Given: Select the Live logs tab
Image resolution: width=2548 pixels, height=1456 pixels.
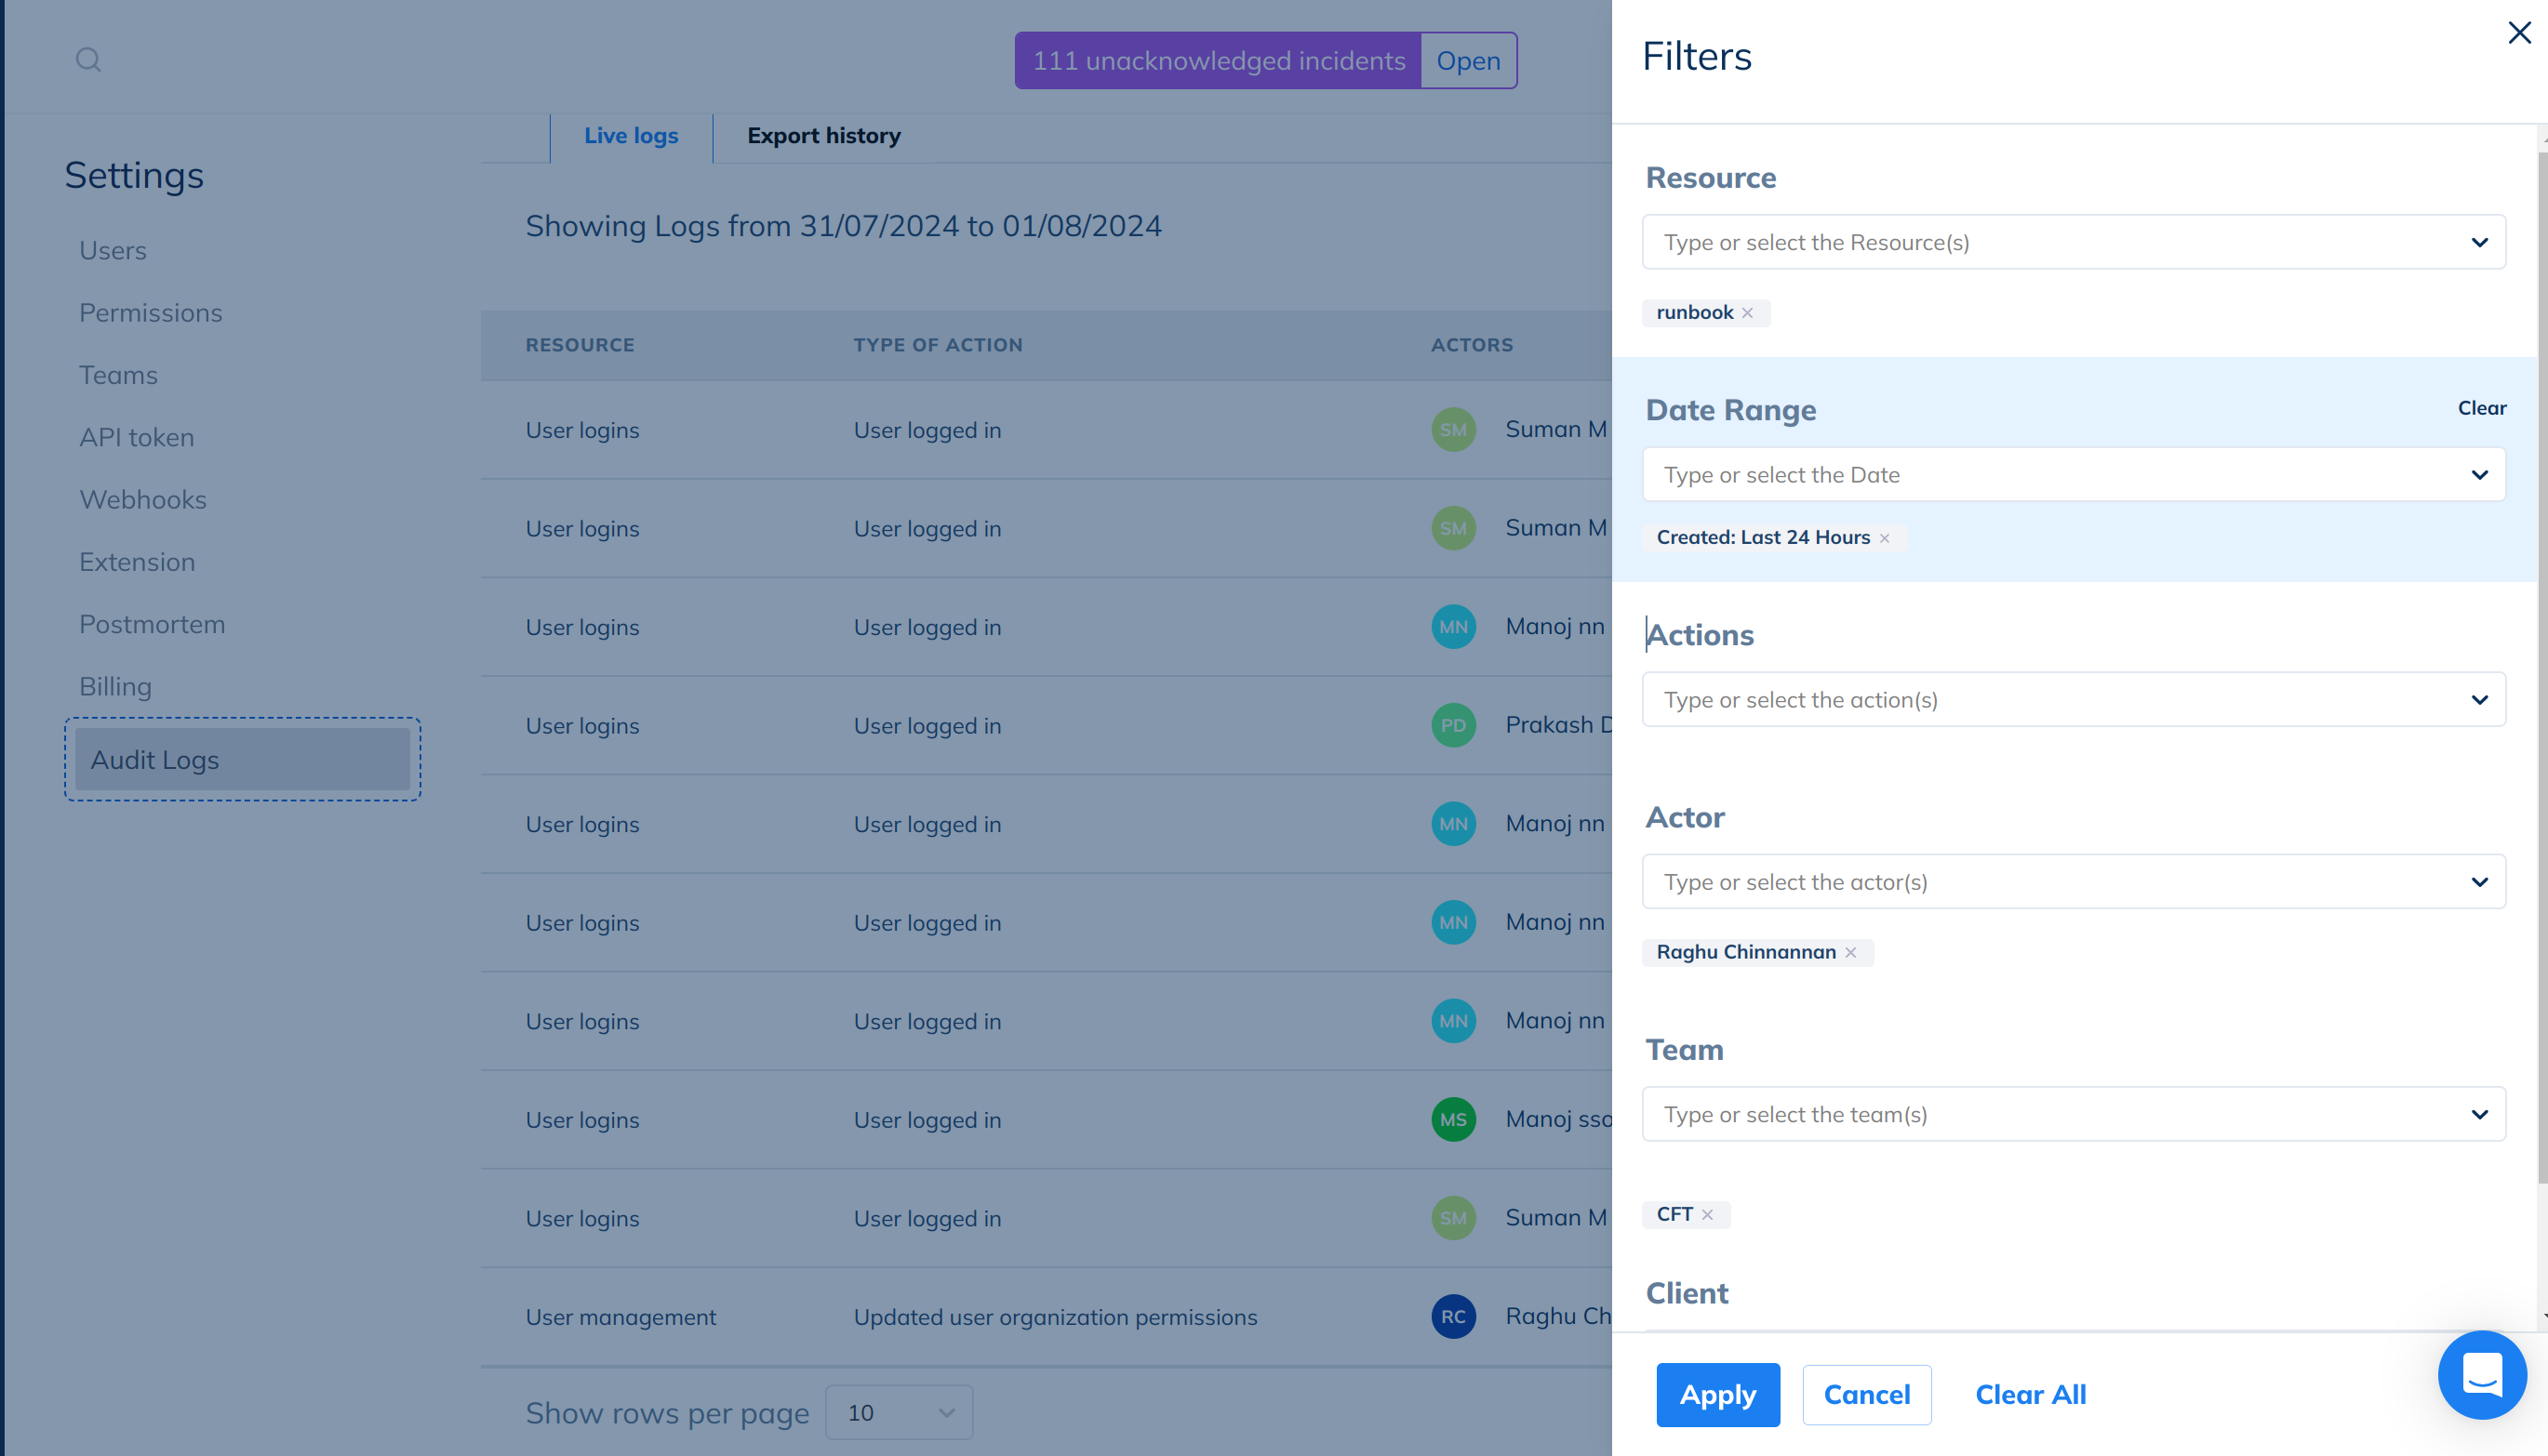Looking at the screenshot, I should (x=630, y=136).
